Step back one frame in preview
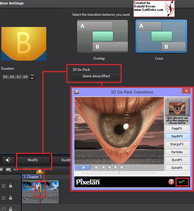 (110, 167)
